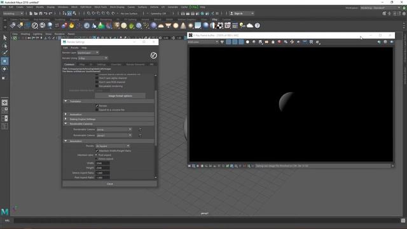Screen dimensions: 407x229
Task: Click the cloud icon on the V-Ray shelf
Action: coord(250,25)
